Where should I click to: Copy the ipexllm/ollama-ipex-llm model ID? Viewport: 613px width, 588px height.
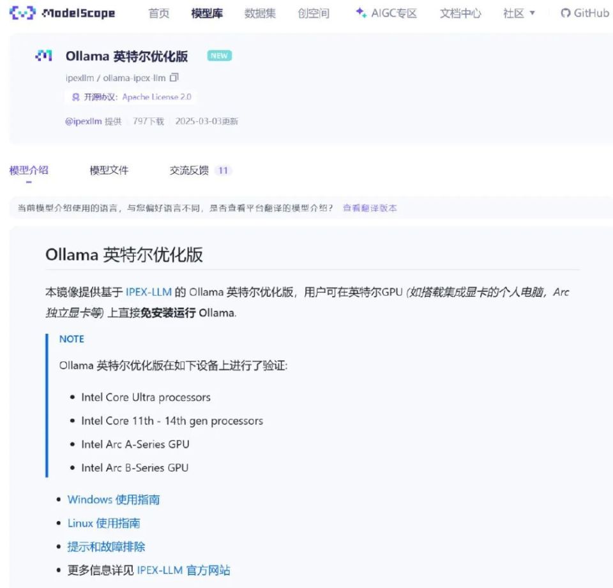(x=174, y=77)
